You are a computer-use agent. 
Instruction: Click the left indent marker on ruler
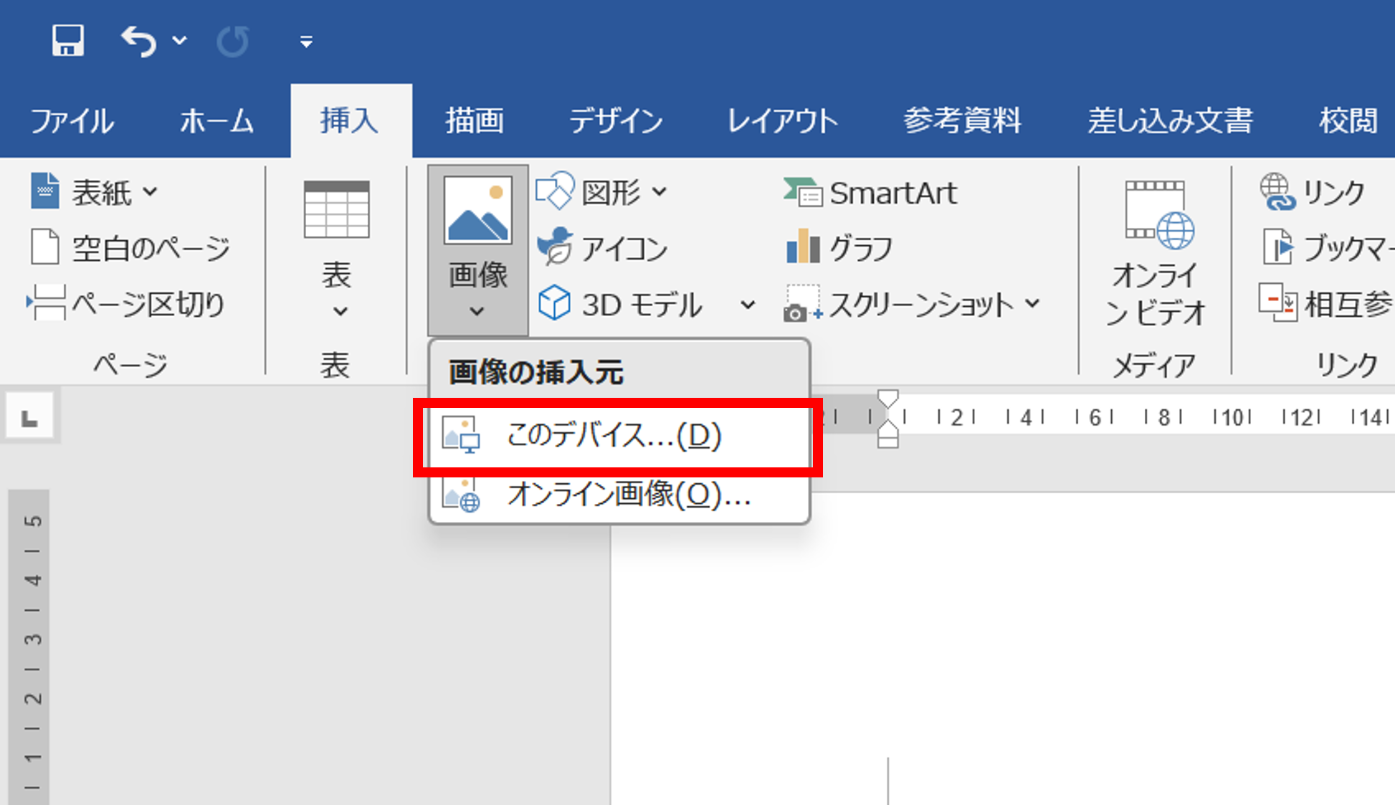(x=888, y=442)
